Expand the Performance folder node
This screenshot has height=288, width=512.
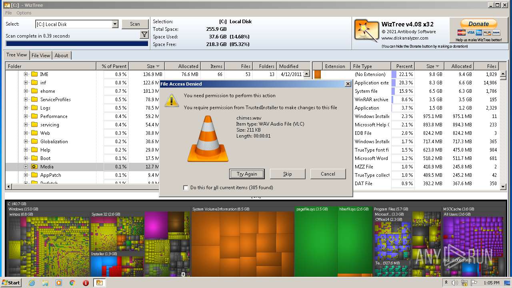26,116
